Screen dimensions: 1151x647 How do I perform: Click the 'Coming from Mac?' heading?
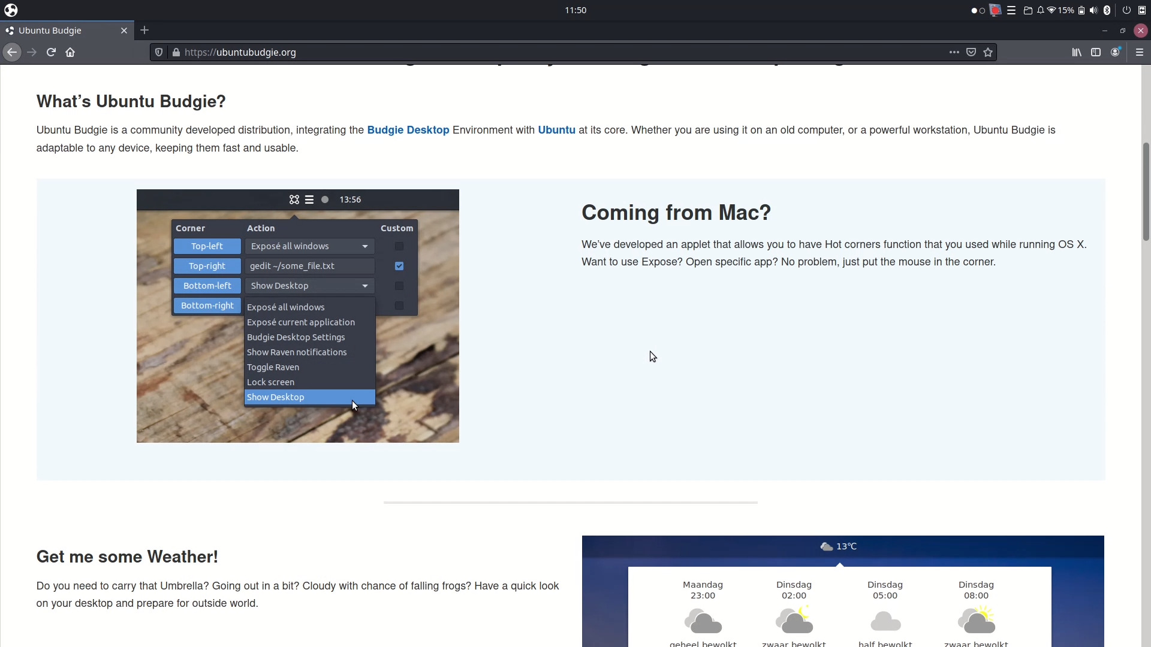pyautogui.click(x=676, y=213)
